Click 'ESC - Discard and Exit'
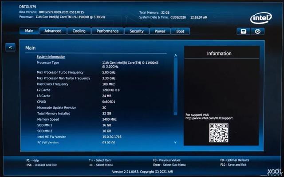The image size is (284, 177). (42, 165)
